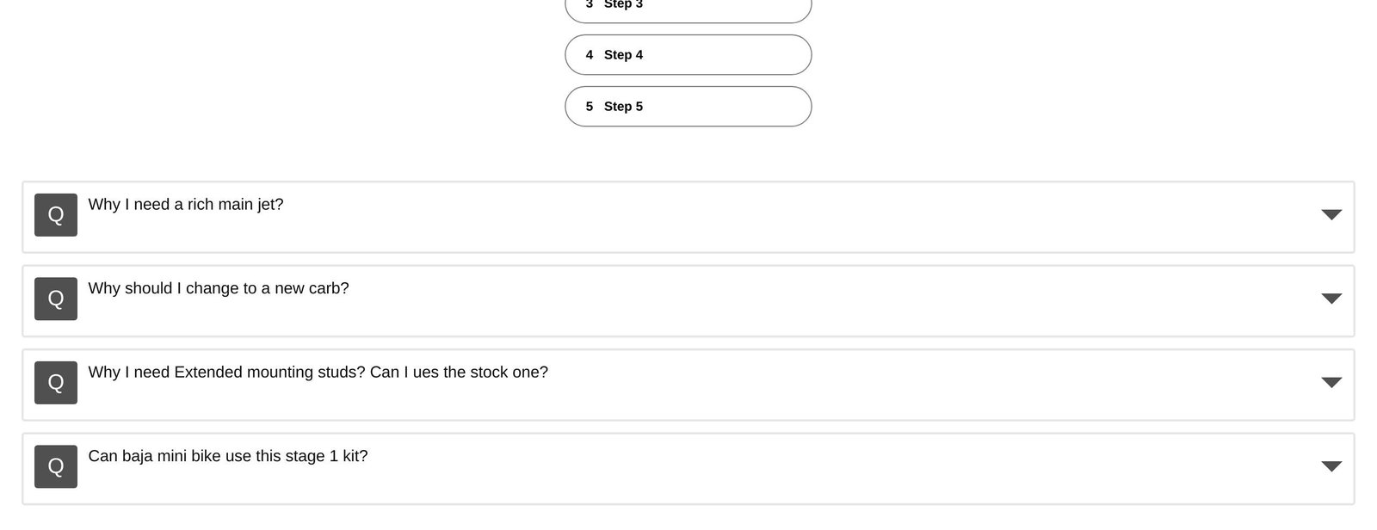Click the text 'Why I need a rich main jet?'
Viewport: 1377px width, 530px height.
tap(186, 205)
